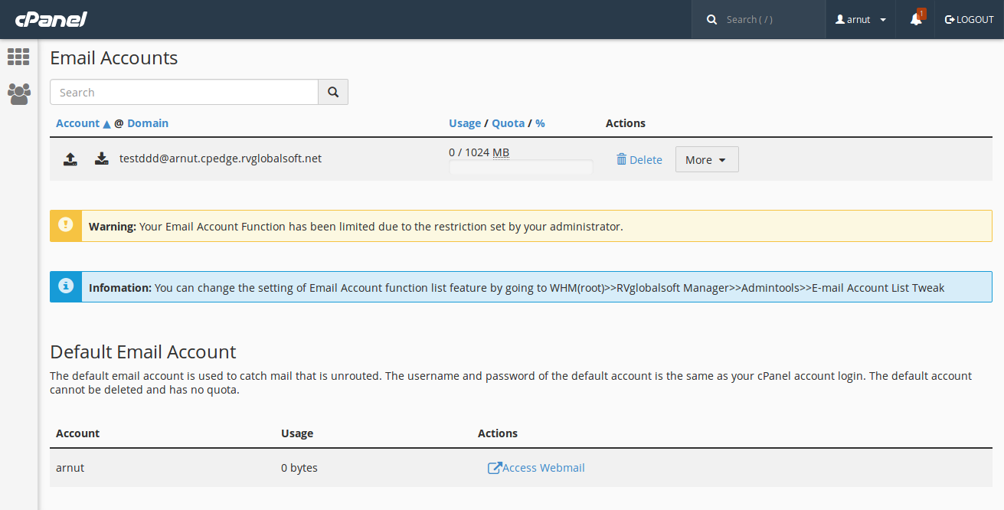Sort accounts by Domain column
Viewport: 1004px width, 510px height.
pos(148,123)
